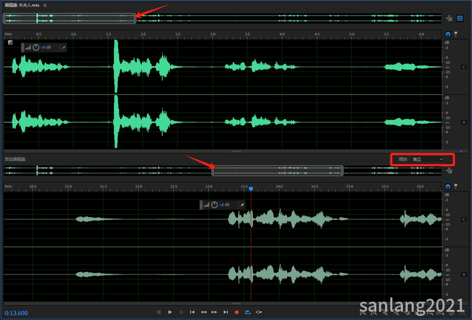Click the spectral display icon at top right
Viewport: 472px width, 320px height.
(460, 18)
